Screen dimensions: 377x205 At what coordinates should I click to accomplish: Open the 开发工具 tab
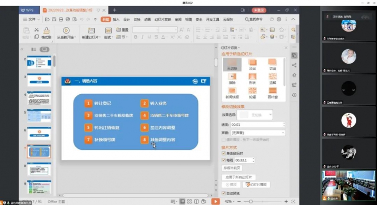(213, 19)
